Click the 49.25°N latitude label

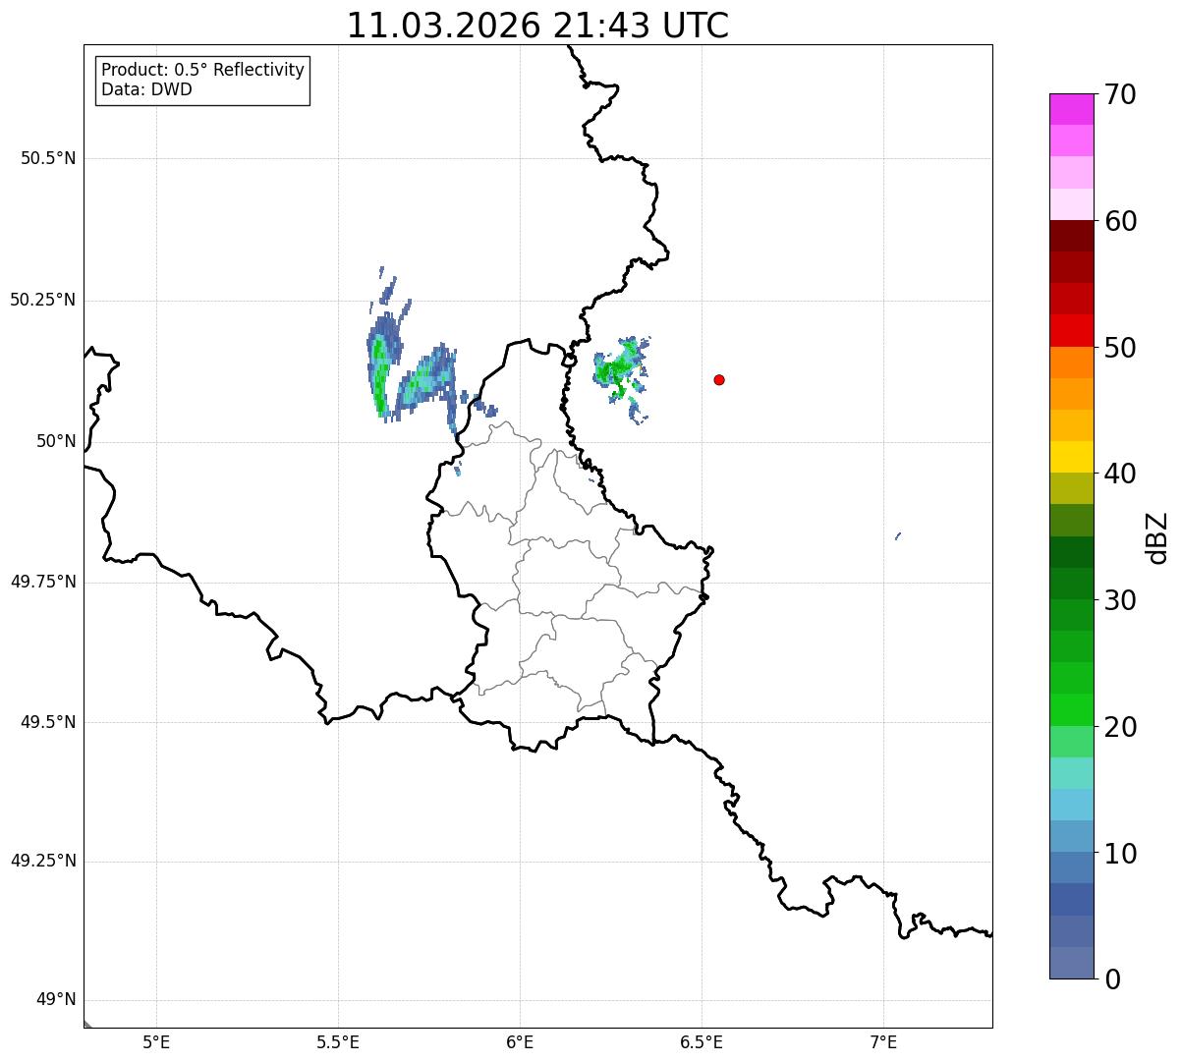pos(42,862)
